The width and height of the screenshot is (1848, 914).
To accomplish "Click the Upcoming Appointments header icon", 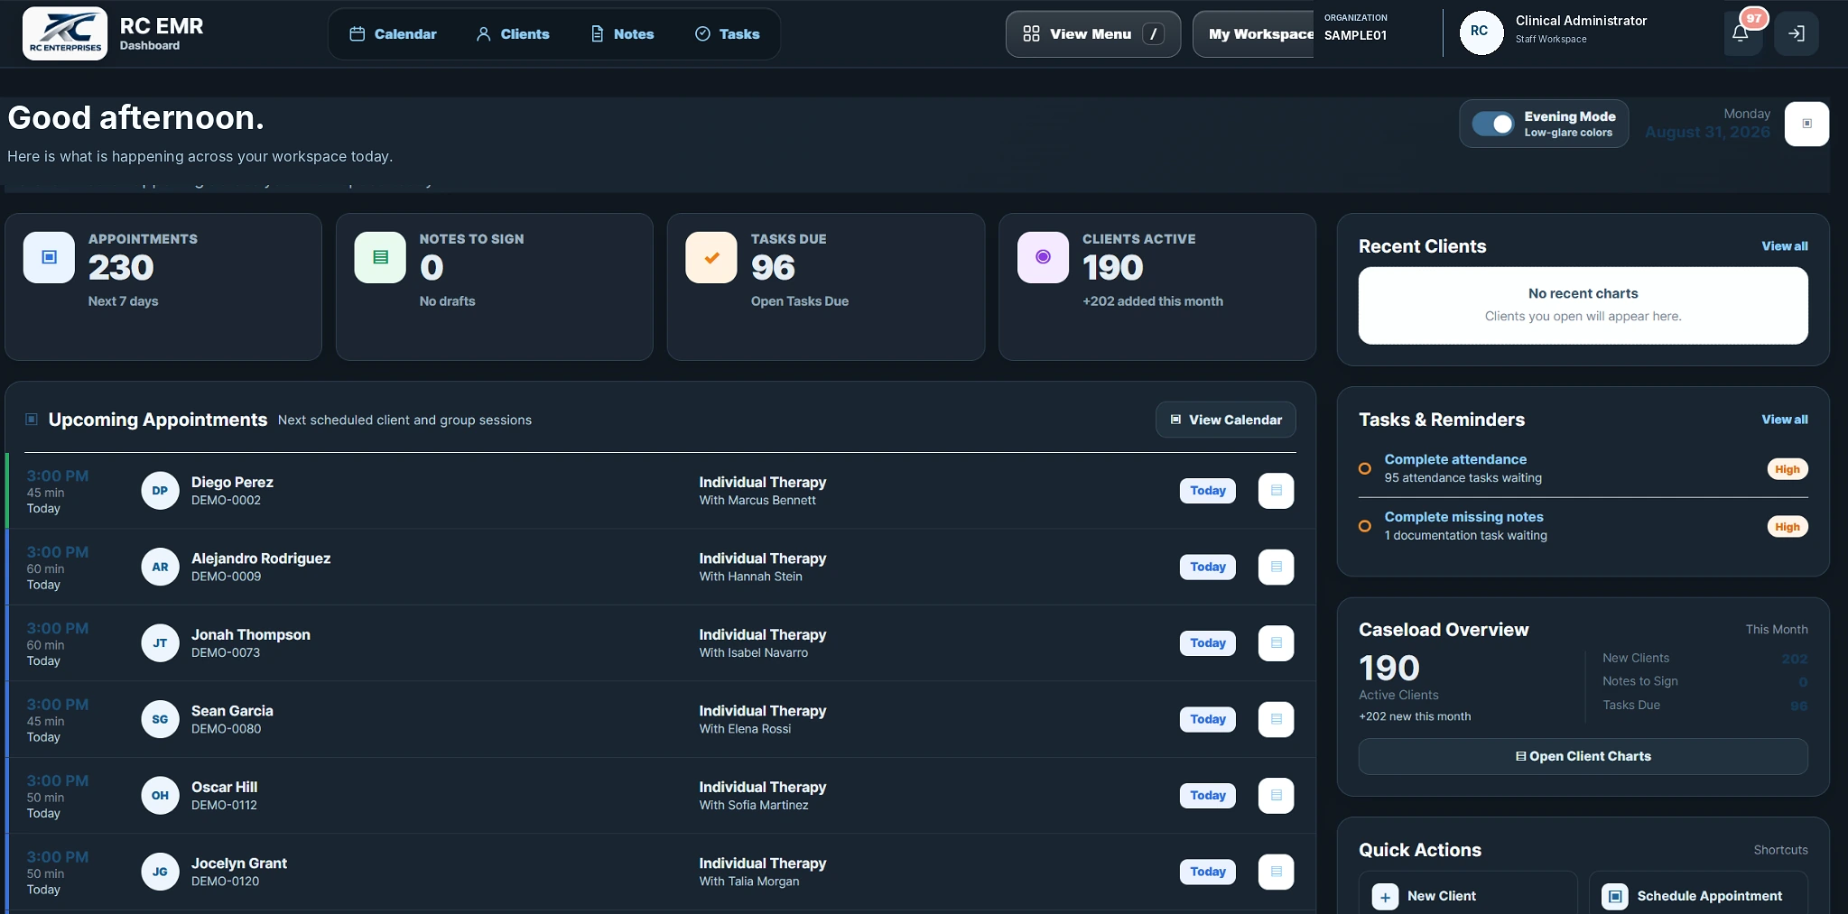I will 32,419.
